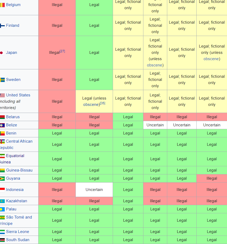This screenshot has width=227, height=244.
Task: Open the United States country link
Action: [18, 95]
